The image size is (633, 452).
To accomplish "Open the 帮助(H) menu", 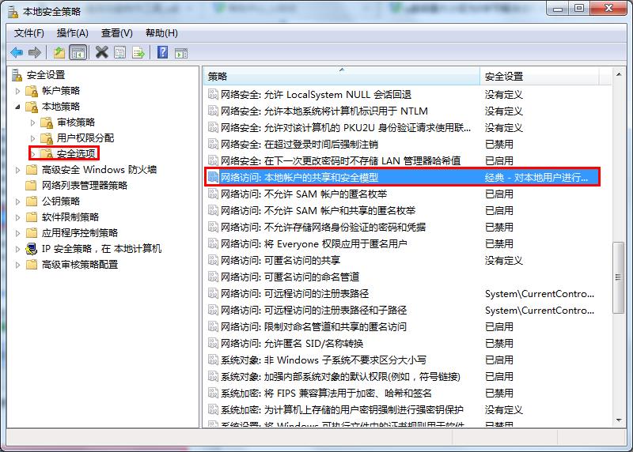I will 161,33.
